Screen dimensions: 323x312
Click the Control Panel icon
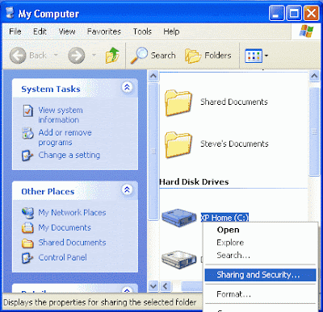[x=27, y=258]
